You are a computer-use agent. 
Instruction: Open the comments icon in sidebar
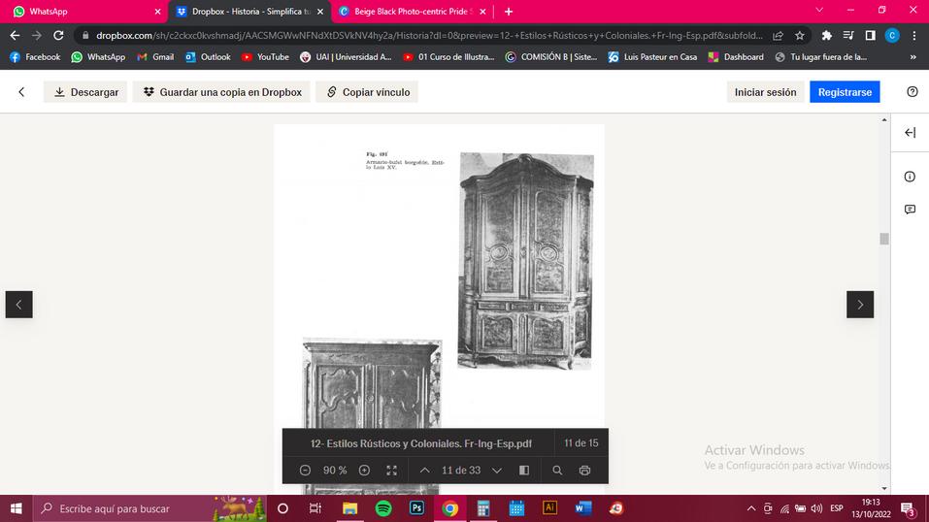pyautogui.click(x=910, y=210)
